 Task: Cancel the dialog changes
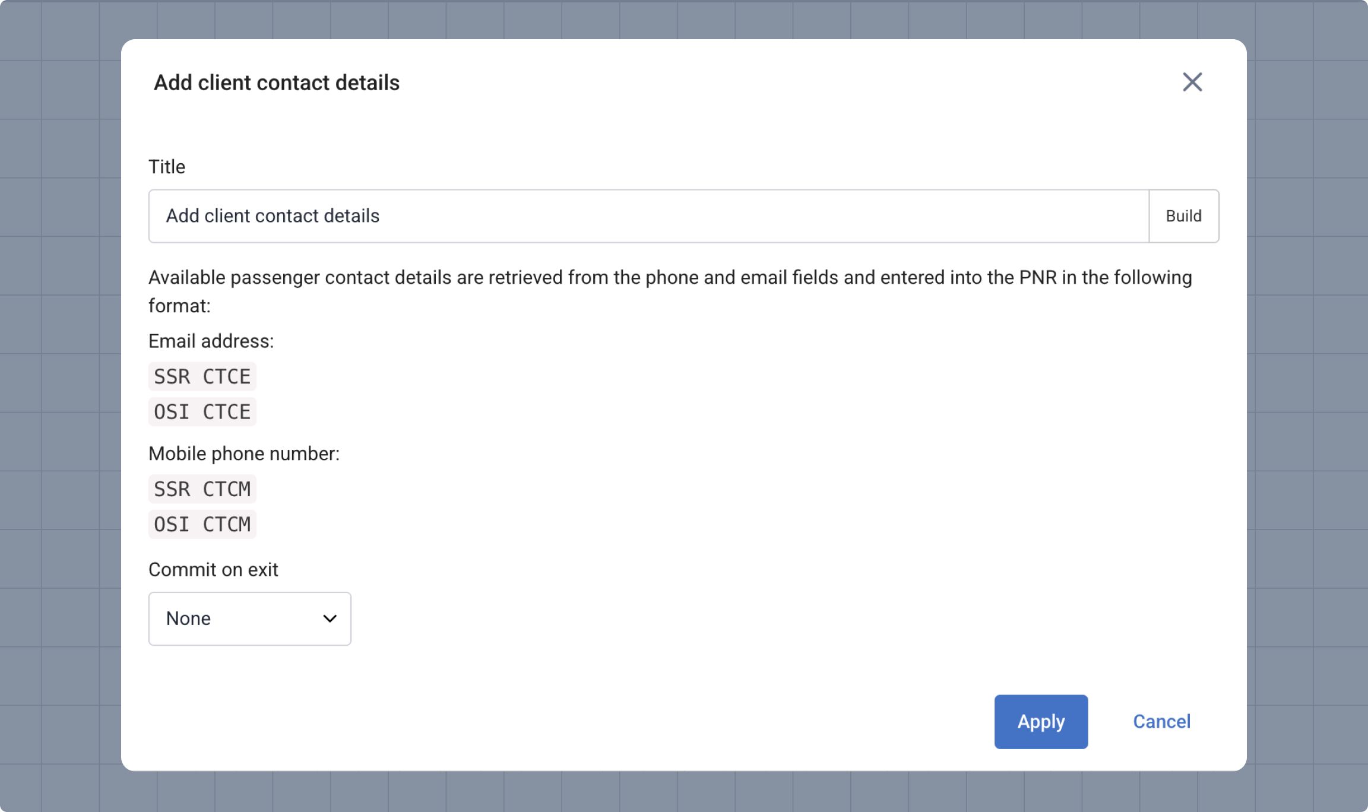(x=1162, y=721)
